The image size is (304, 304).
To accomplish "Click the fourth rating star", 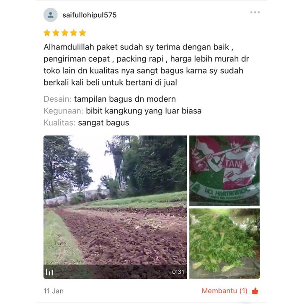I will [x=74, y=33].
